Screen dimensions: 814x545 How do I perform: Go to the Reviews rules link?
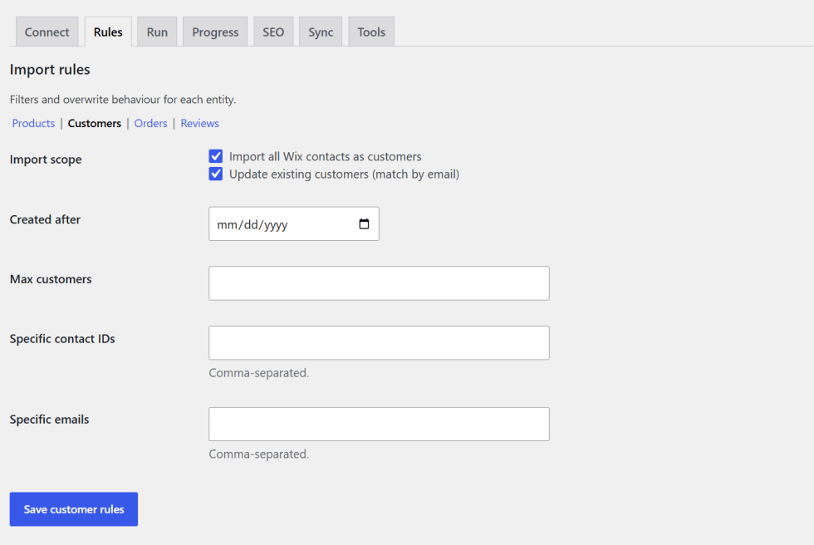tap(199, 123)
